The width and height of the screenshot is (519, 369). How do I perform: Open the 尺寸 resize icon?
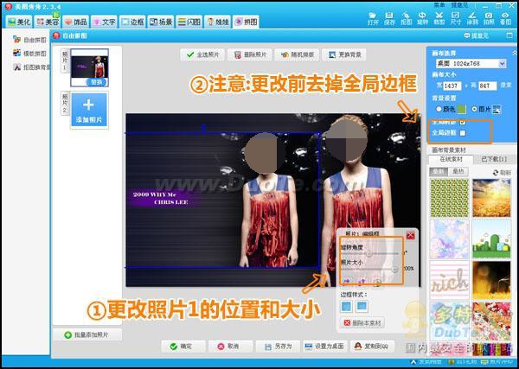coord(456,19)
